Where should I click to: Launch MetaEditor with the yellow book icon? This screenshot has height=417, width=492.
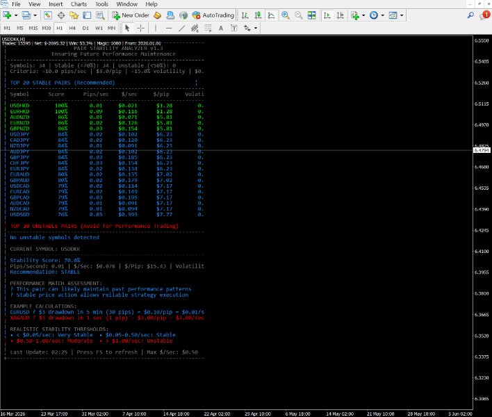pyautogui.click(x=157, y=15)
